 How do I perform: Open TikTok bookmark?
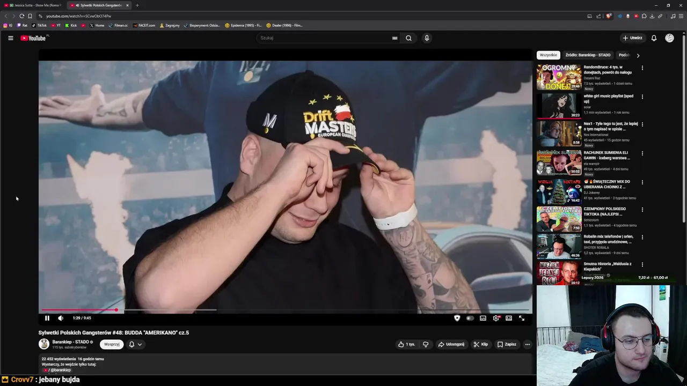coord(39,25)
